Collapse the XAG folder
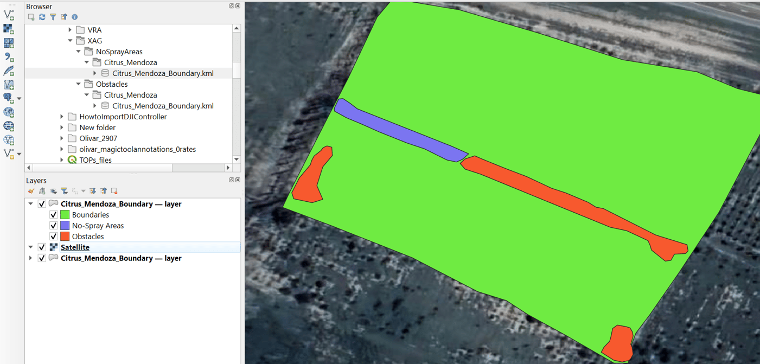 coord(70,40)
